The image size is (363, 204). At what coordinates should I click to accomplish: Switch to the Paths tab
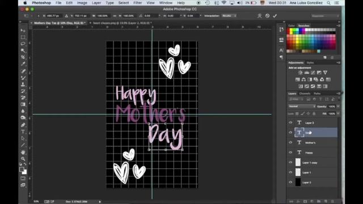pyautogui.click(x=317, y=93)
